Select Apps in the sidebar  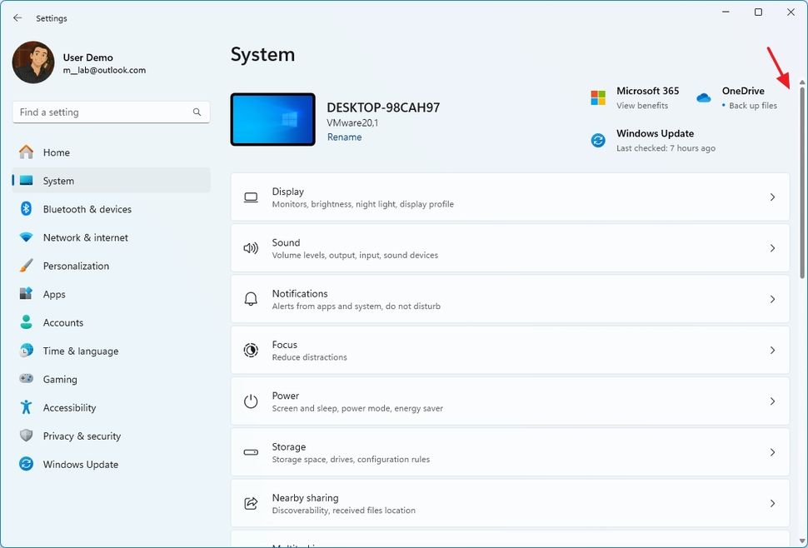point(54,294)
